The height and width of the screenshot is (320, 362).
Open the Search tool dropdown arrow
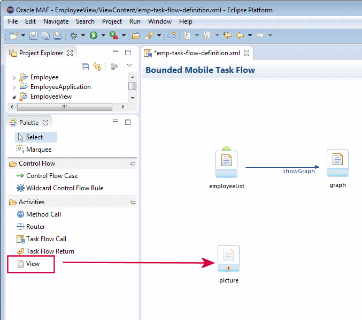[x=159, y=35]
